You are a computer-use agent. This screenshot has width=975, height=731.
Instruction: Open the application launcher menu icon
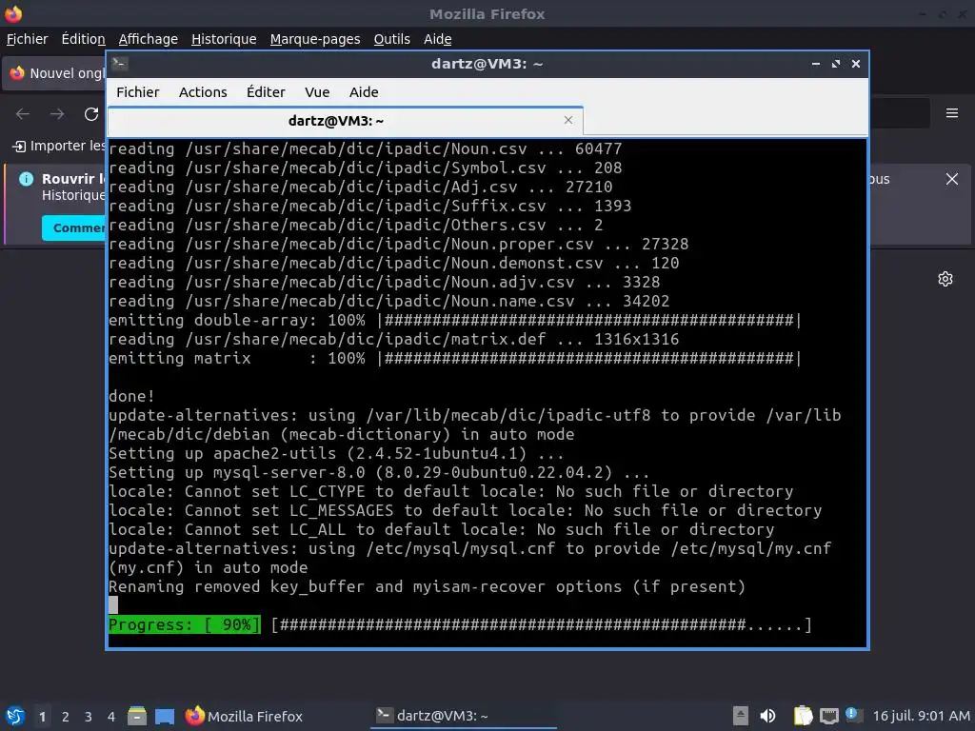click(15, 716)
